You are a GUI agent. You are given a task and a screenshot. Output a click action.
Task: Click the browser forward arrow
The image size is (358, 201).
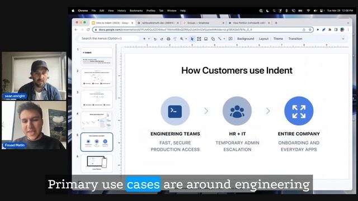[82, 30]
